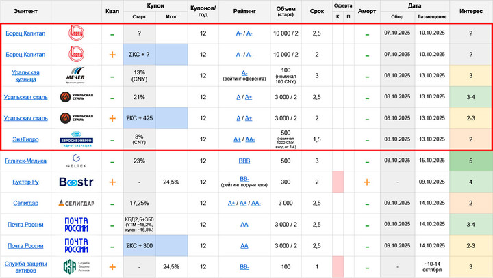Open the Гельтек-Медика issuer link
The width and height of the screenshot is (493, 278).
(x=25, y=161)
